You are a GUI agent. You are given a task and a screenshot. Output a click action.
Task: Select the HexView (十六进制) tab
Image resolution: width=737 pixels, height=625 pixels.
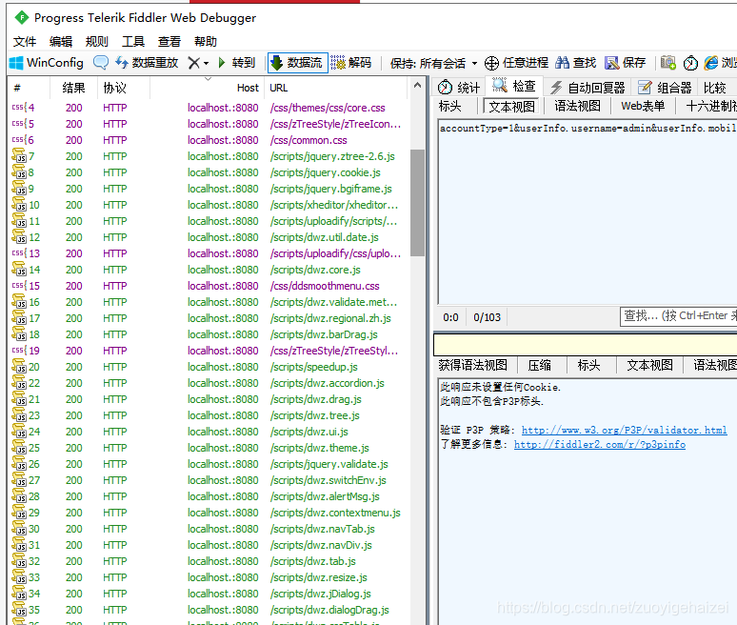(709, 107)
